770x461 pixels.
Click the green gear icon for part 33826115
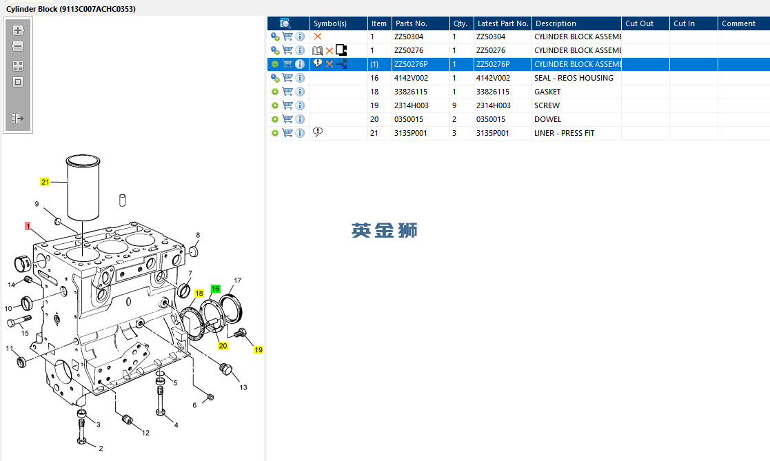[275, 92]
